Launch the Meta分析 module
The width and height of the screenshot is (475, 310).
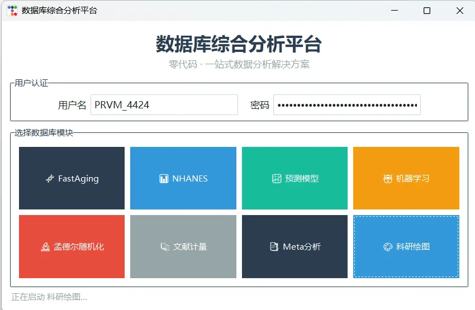coord(294,247)
